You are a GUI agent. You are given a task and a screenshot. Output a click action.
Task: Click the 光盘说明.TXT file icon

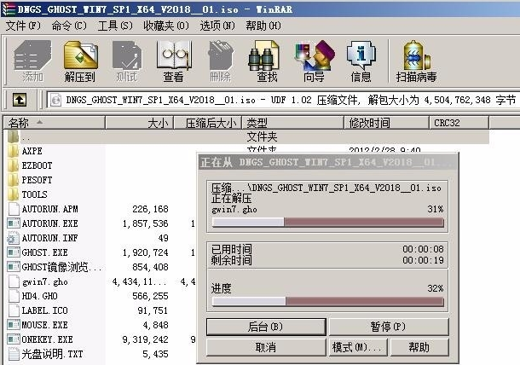(x=14, y=354)
